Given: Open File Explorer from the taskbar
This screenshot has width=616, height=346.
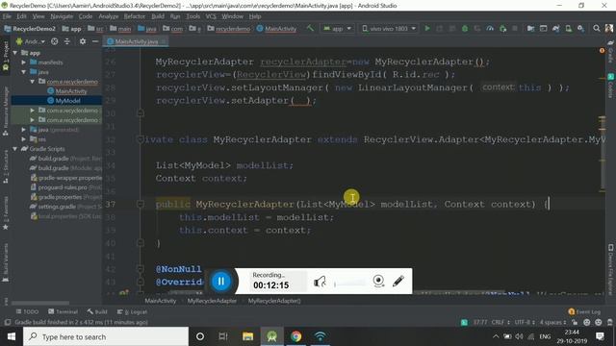Looking at the screenshot, I should click(247, 336).
